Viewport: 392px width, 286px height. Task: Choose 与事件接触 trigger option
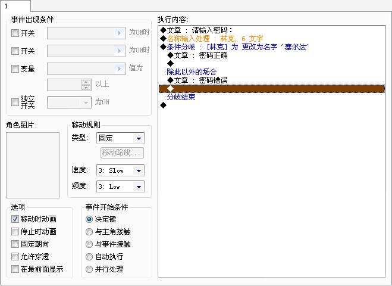[89, 244]
